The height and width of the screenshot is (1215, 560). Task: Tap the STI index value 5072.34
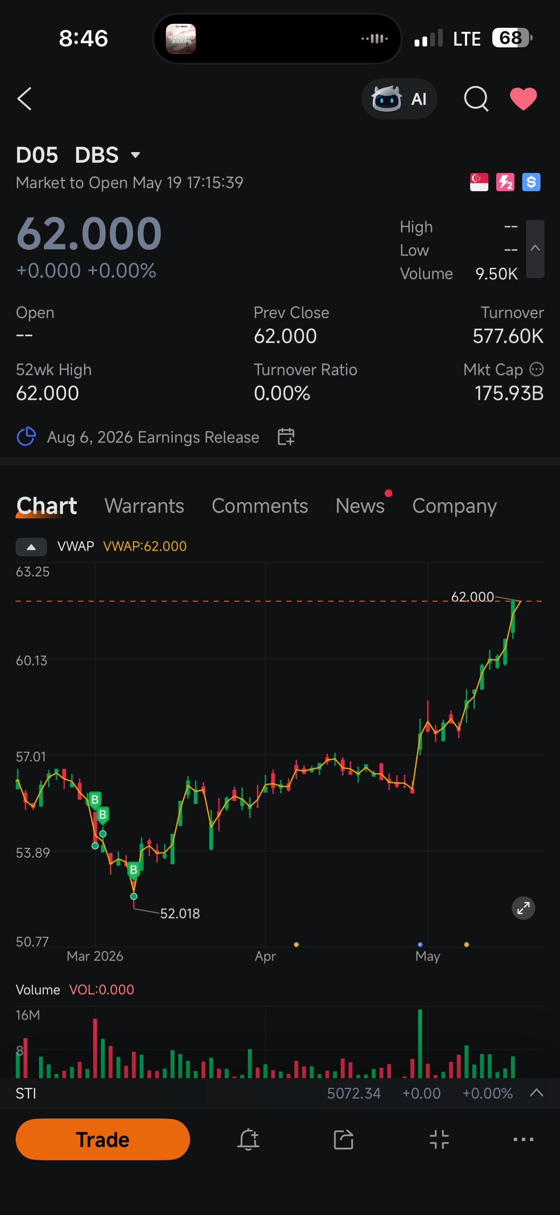click(x=353, y=1093)
